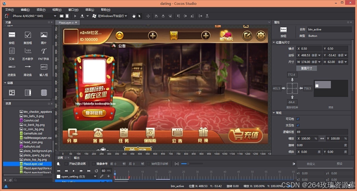Screen dimensions: 357x191
Task: Click the move anchor crosshair toolbar icon
Action: point(148,16)
